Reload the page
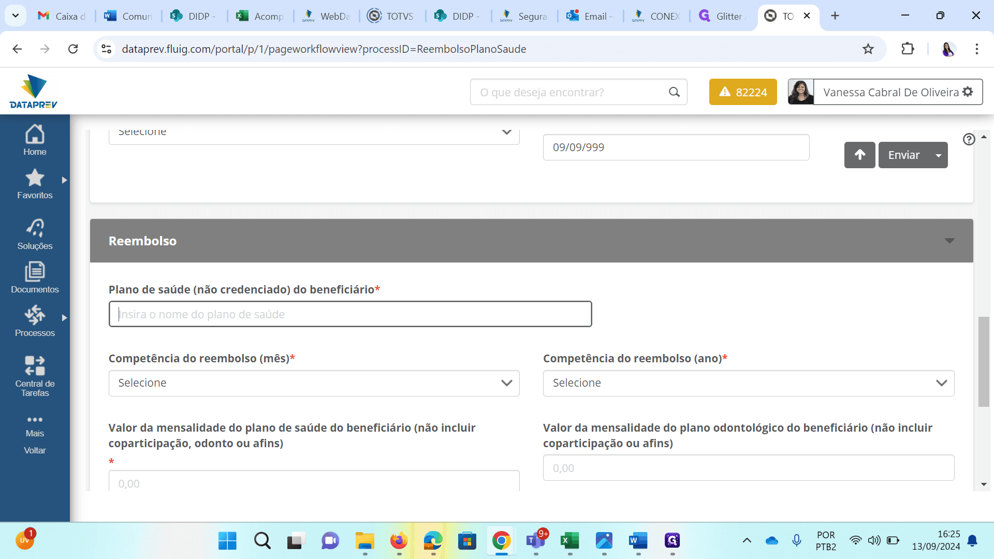Screen dimensions: 994x559 [x=73, y=49]
